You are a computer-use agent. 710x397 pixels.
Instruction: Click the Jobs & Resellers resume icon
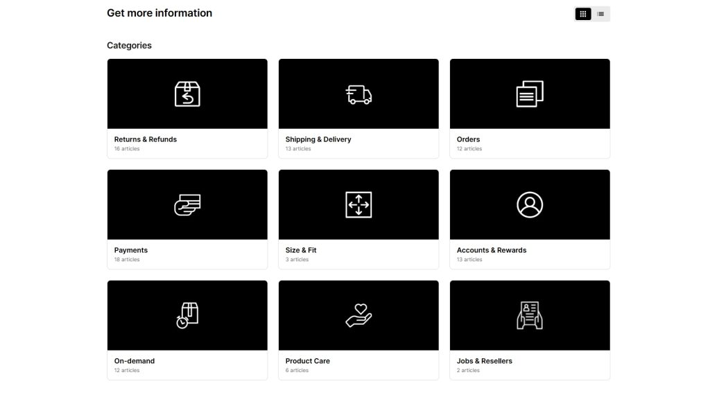[530, 315]
